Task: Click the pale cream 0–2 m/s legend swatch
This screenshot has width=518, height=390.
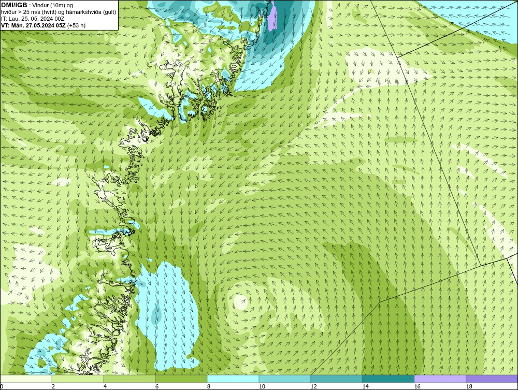Action: 26,379
